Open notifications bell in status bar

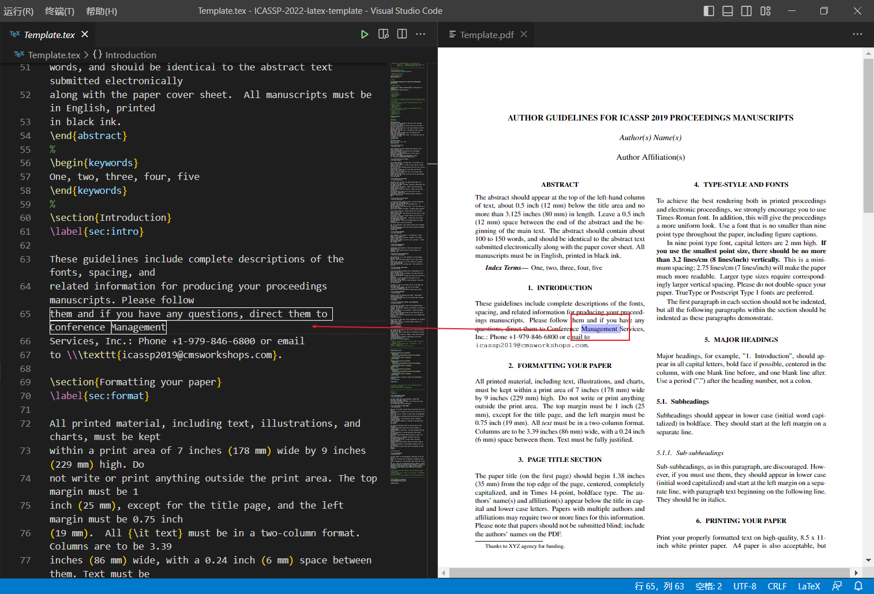[858, 586]
